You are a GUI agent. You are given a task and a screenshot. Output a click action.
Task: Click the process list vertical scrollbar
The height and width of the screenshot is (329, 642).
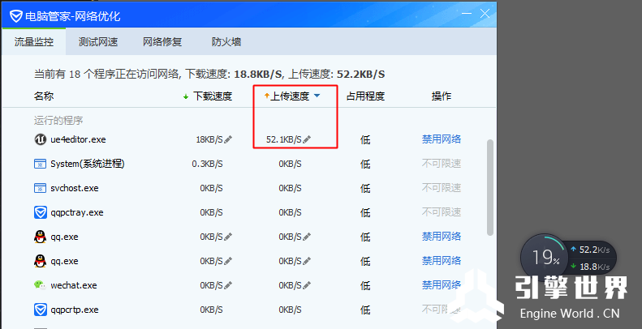pos(490,187)
